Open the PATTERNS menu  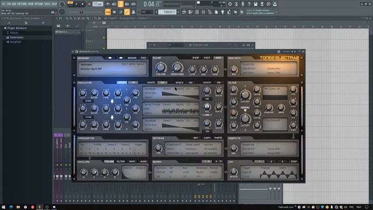(22, 4)
